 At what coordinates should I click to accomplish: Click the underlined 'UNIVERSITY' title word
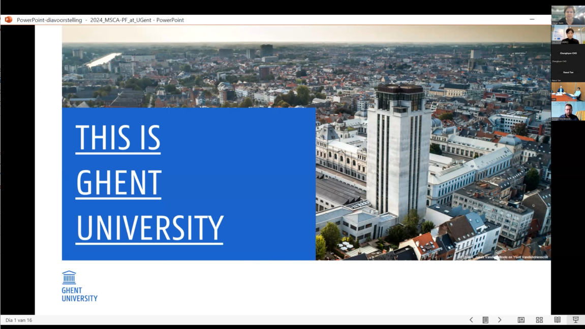[x=149, y=228]
